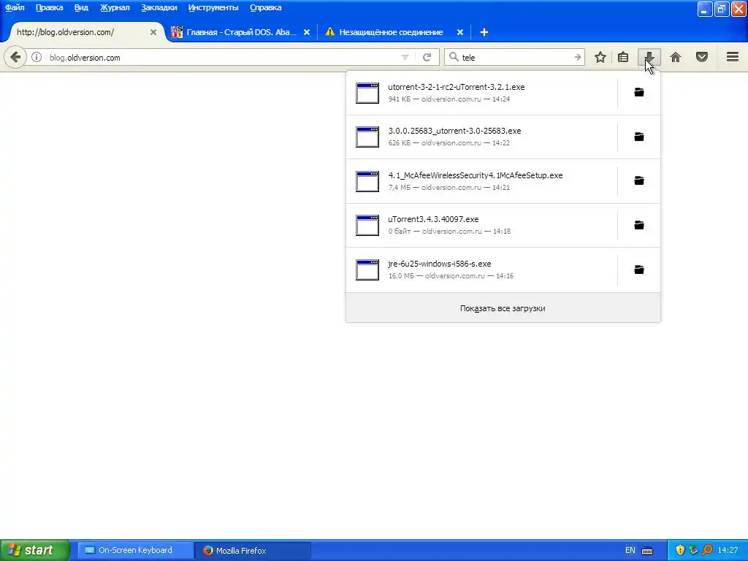Screen dimensions: 748x561
Task: Close the Незащищённое соединение tab
Action: click(x=460, y=32)
